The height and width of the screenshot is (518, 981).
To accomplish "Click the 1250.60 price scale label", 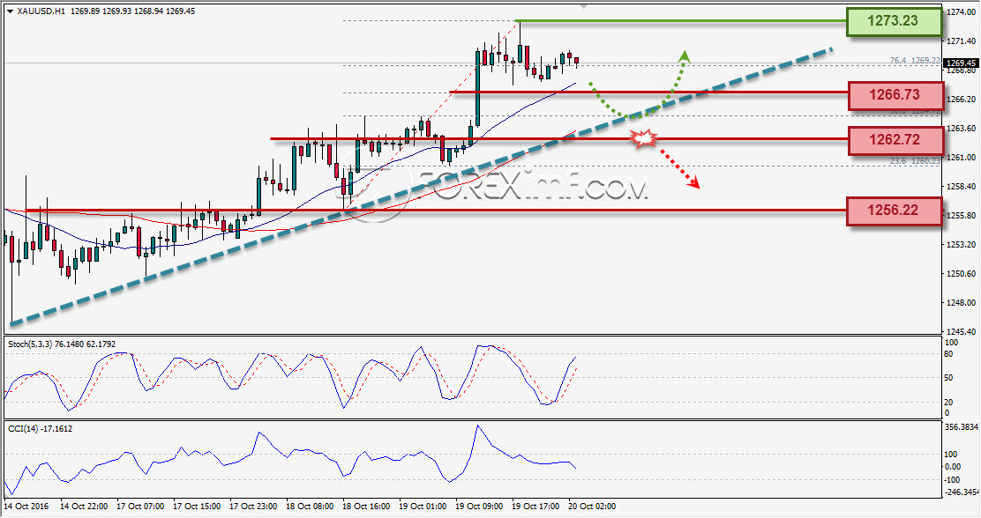I will point(962,274).
